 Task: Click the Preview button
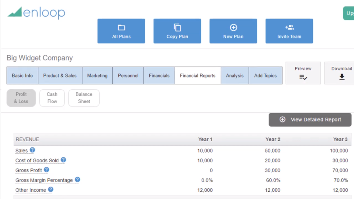pos(303,73)
